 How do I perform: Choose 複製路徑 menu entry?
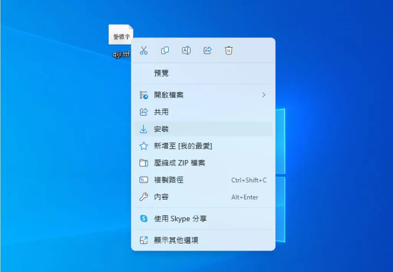pos(203,180)
